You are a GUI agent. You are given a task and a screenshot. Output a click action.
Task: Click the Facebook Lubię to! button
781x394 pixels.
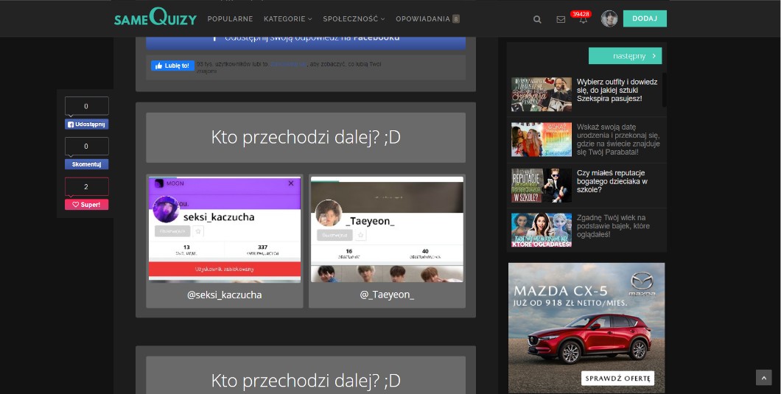[x=172, y=66]
